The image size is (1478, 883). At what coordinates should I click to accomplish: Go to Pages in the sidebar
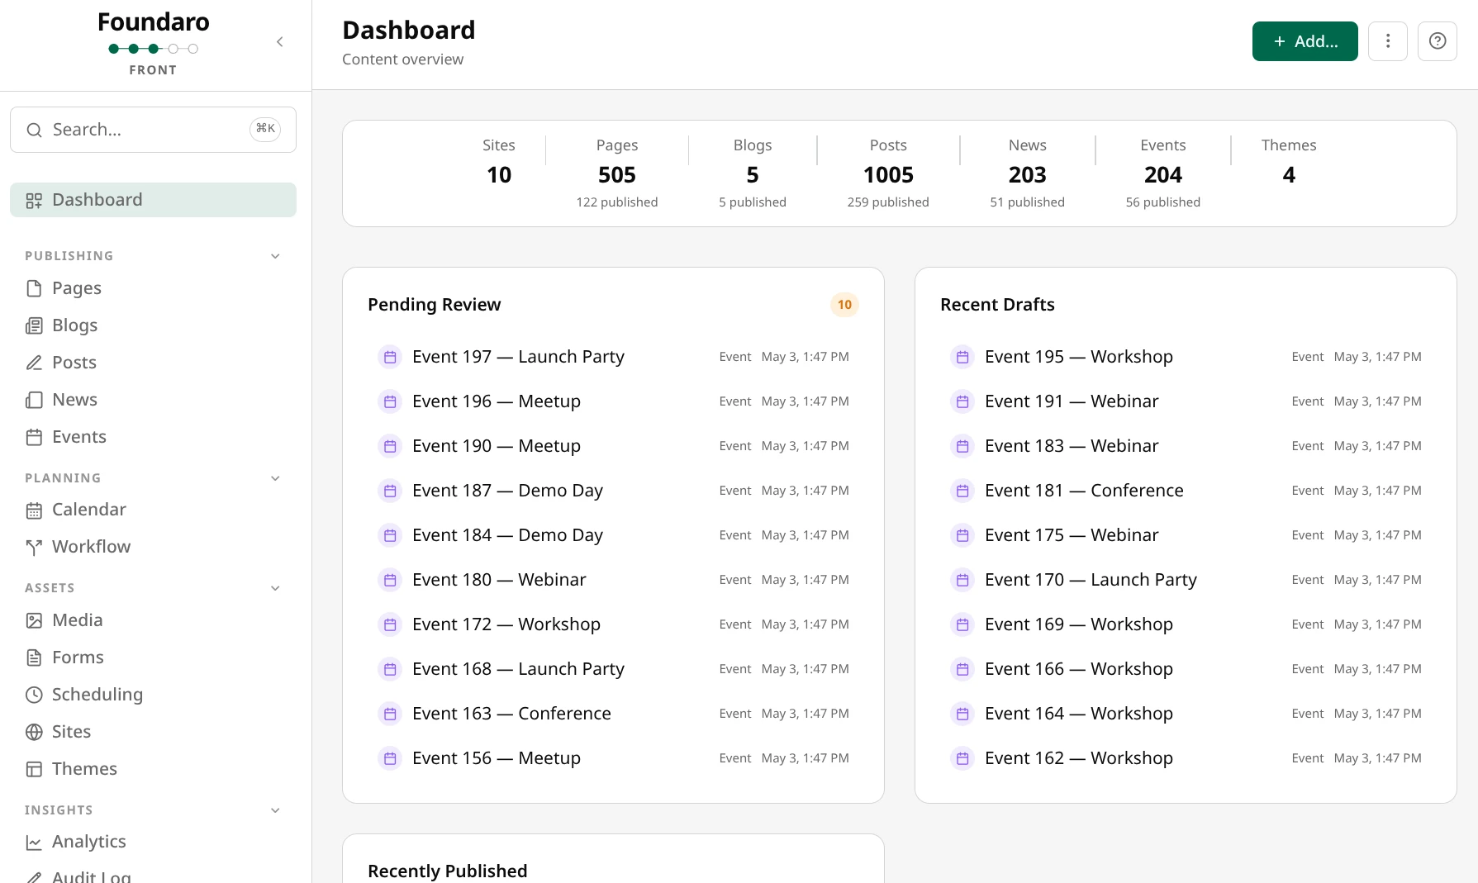coord(153,288)
